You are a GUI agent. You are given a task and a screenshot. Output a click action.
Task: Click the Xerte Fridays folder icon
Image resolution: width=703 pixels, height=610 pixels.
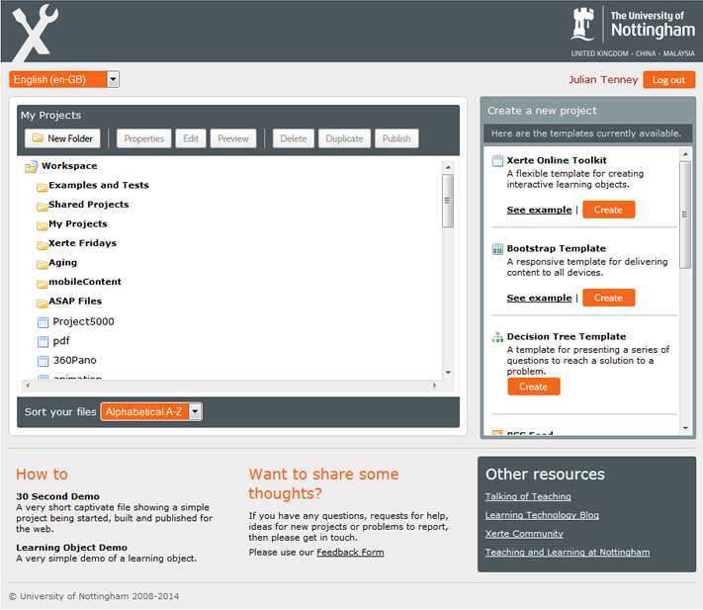43,244
